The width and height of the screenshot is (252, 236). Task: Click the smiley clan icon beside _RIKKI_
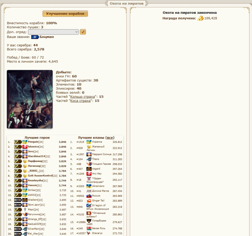point(25,171)
